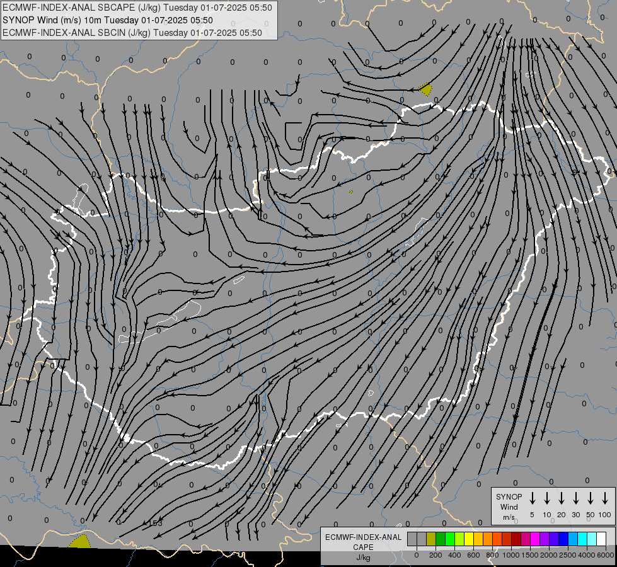
Task: Click the '400' tick on CAPE scale
Action: pos(454,555)
